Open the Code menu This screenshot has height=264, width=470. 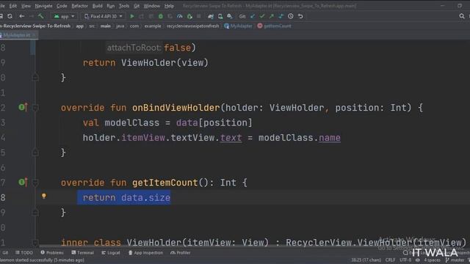tap(62, 6)
